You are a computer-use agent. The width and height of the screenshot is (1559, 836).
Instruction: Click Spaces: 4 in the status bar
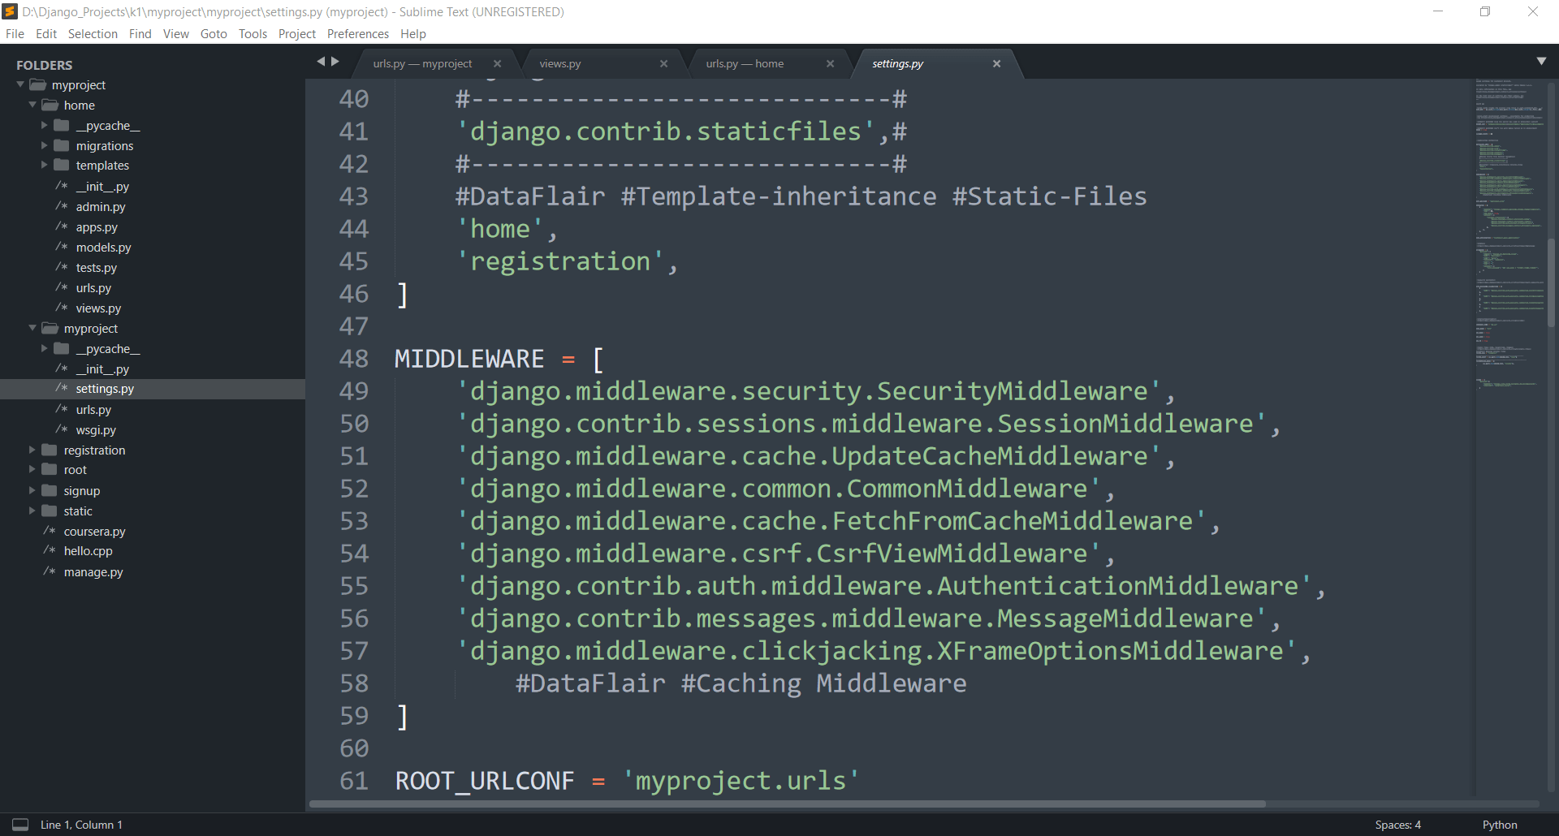coord(1397,824)
